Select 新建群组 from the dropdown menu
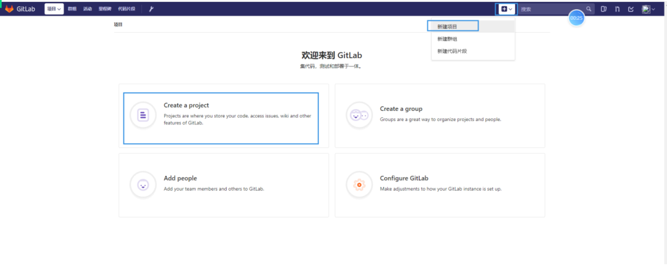Image resolution: width=667 pixels, height=272 pixels. coord(473,39)
